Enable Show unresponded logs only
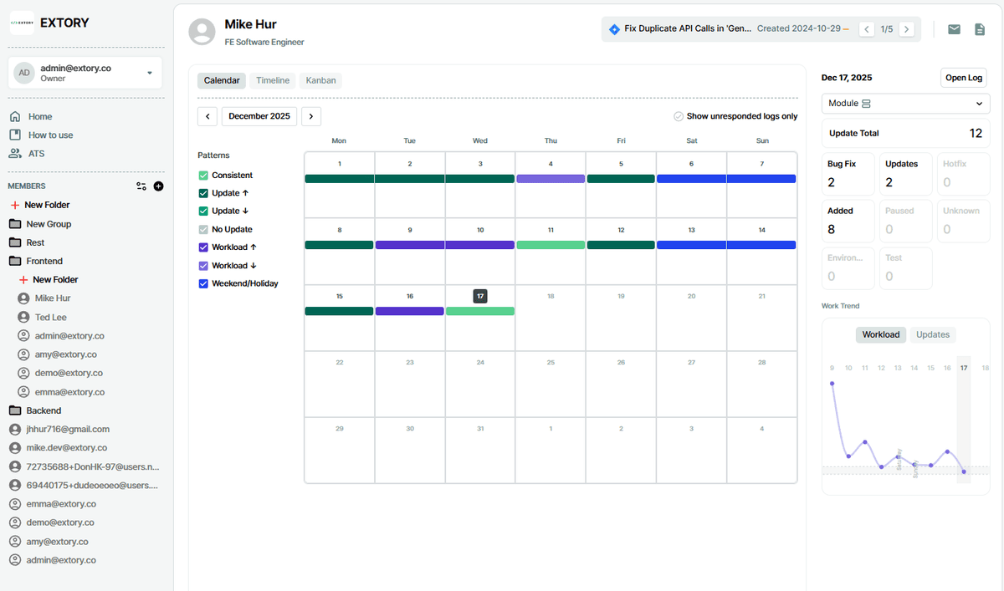The height and width of the screenshot is (591, 1004). [x=679, y=116]
